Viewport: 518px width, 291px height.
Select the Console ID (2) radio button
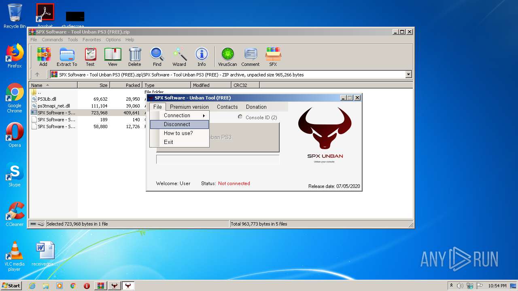240,117
